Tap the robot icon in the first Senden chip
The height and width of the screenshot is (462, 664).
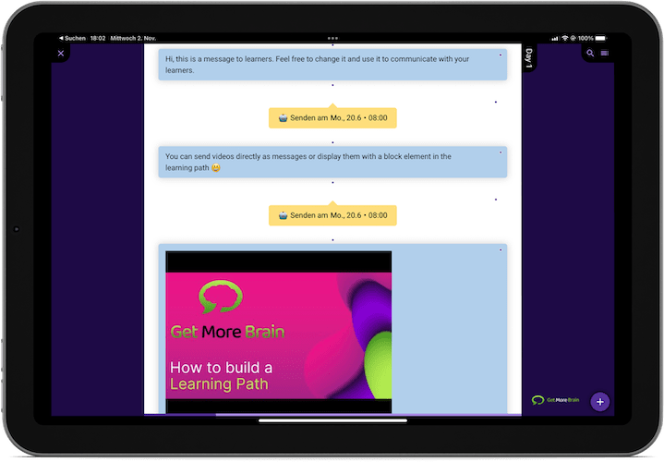tap(283, 118)
